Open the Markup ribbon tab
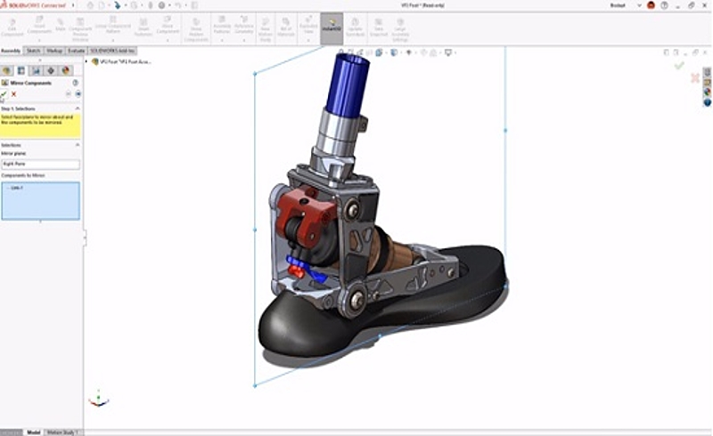 (x=54, y=51)
